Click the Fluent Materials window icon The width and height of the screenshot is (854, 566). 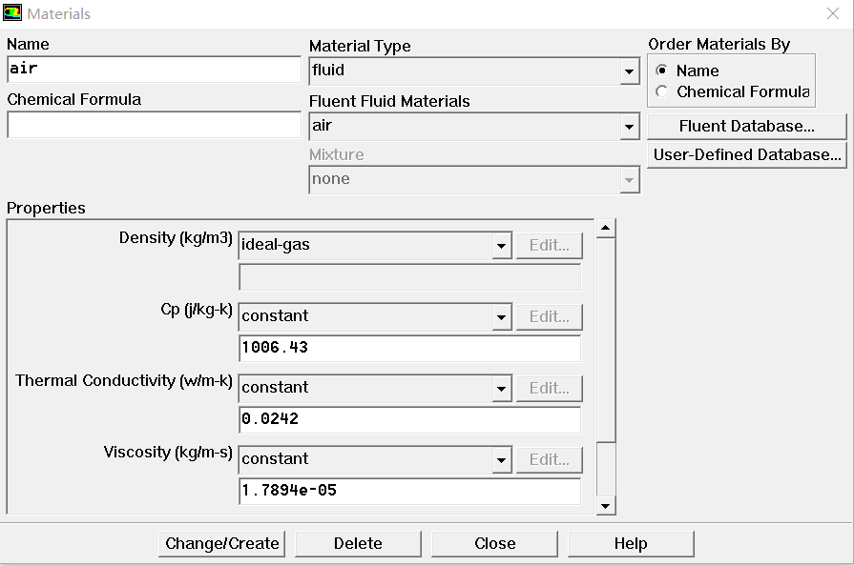pyautogui.click(x=13, y=13)
